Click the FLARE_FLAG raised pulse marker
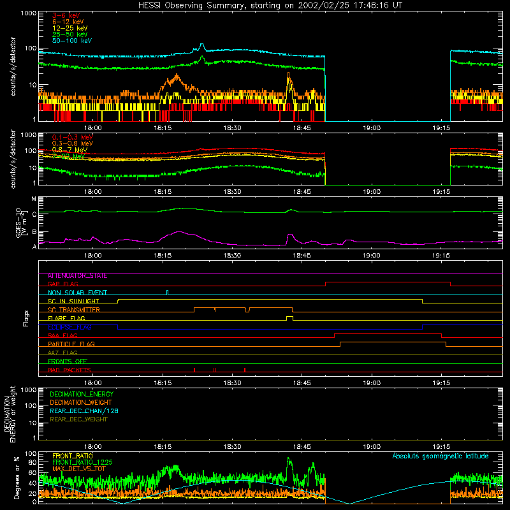This screenshot has height=510, width=510. pyautogui.click(x=289, y=317)
